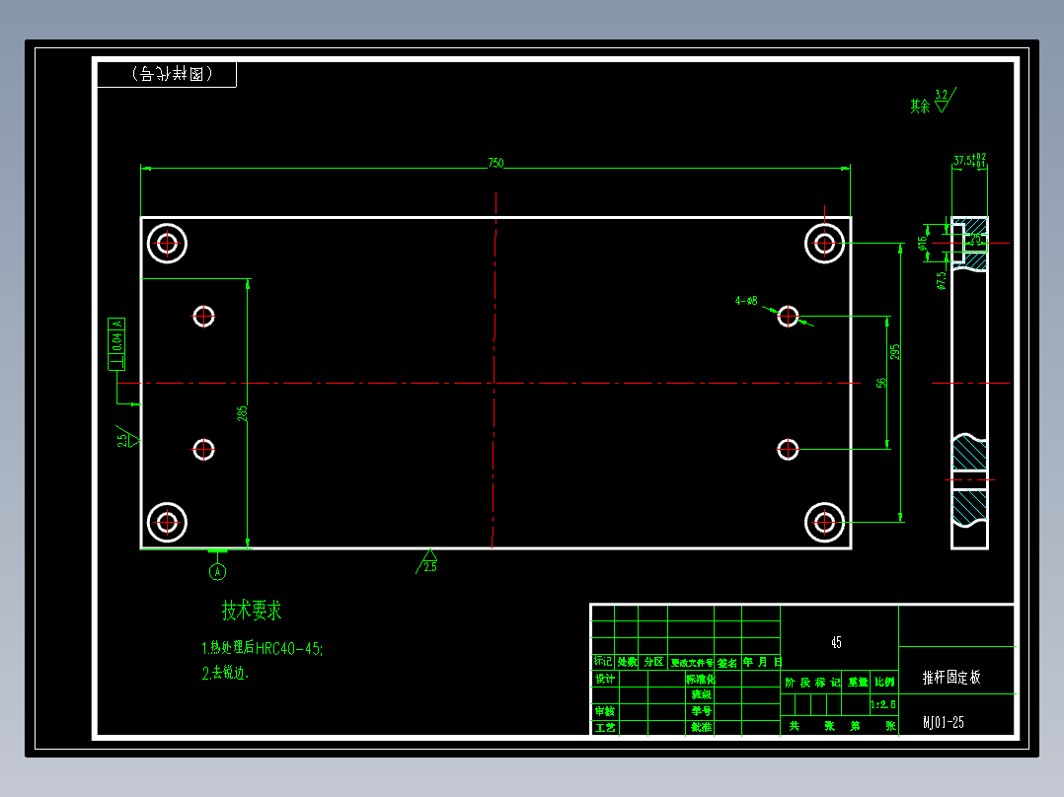Select the datum A circle marker
The height and width of the screenshot is (797, 1064).
[218, 572]
